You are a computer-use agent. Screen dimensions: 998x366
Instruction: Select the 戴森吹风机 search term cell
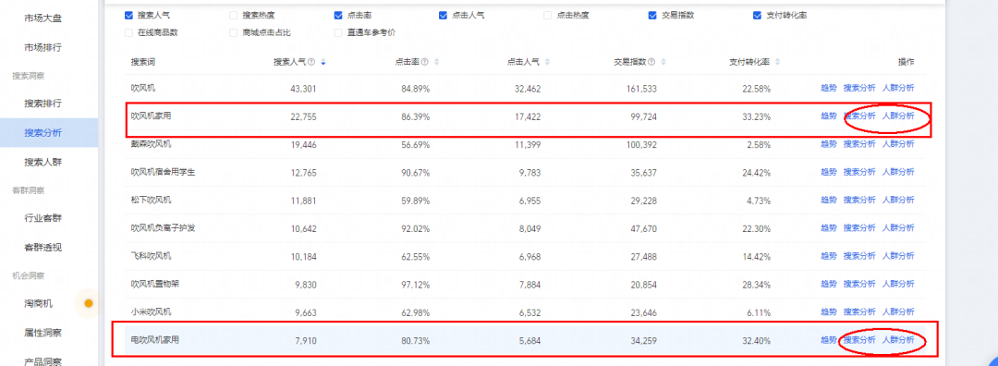pyautogui.click(x=151, y=144)
